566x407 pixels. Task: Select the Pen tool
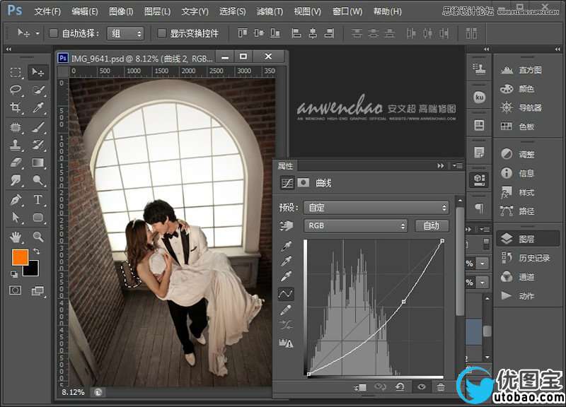point(16,200)
